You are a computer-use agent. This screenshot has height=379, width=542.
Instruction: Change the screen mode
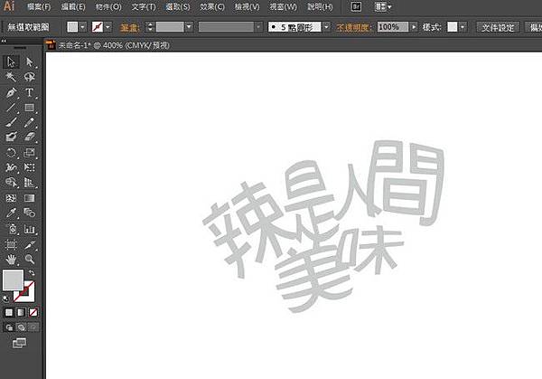[x=19, y=343]
